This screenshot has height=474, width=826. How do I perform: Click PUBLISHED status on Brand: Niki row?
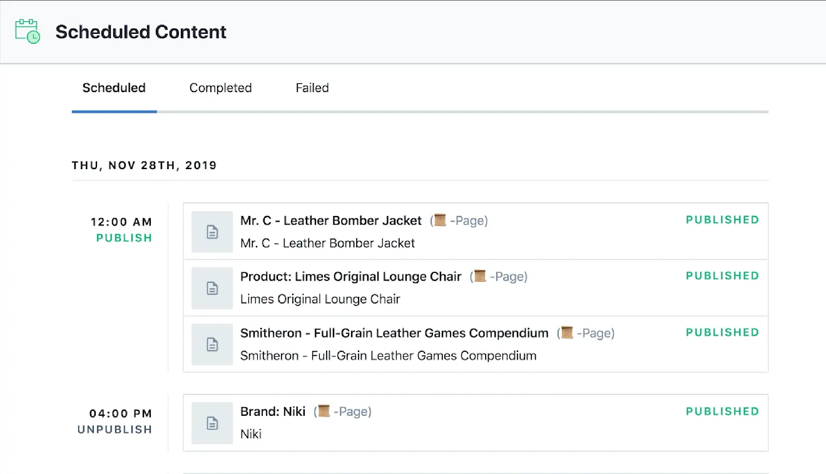click(722, 411)
